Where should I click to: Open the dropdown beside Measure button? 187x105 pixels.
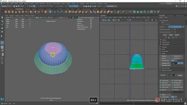177,90
